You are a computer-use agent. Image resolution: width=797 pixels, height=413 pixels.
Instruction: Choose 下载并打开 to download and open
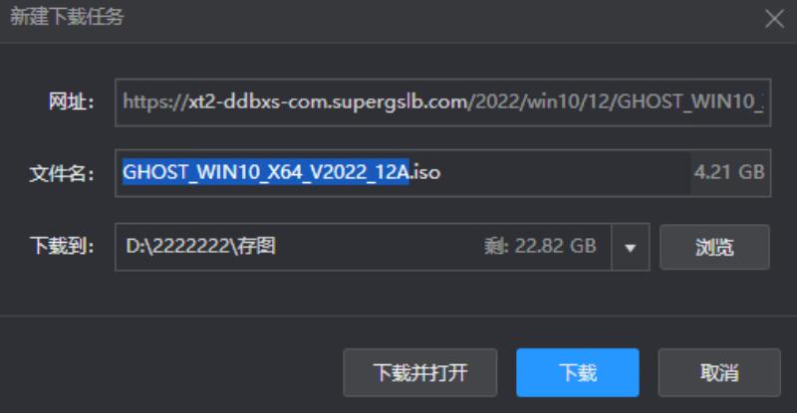pos(419,372)
